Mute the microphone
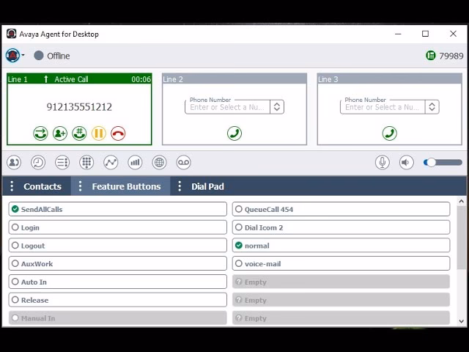 coord(383,163)
